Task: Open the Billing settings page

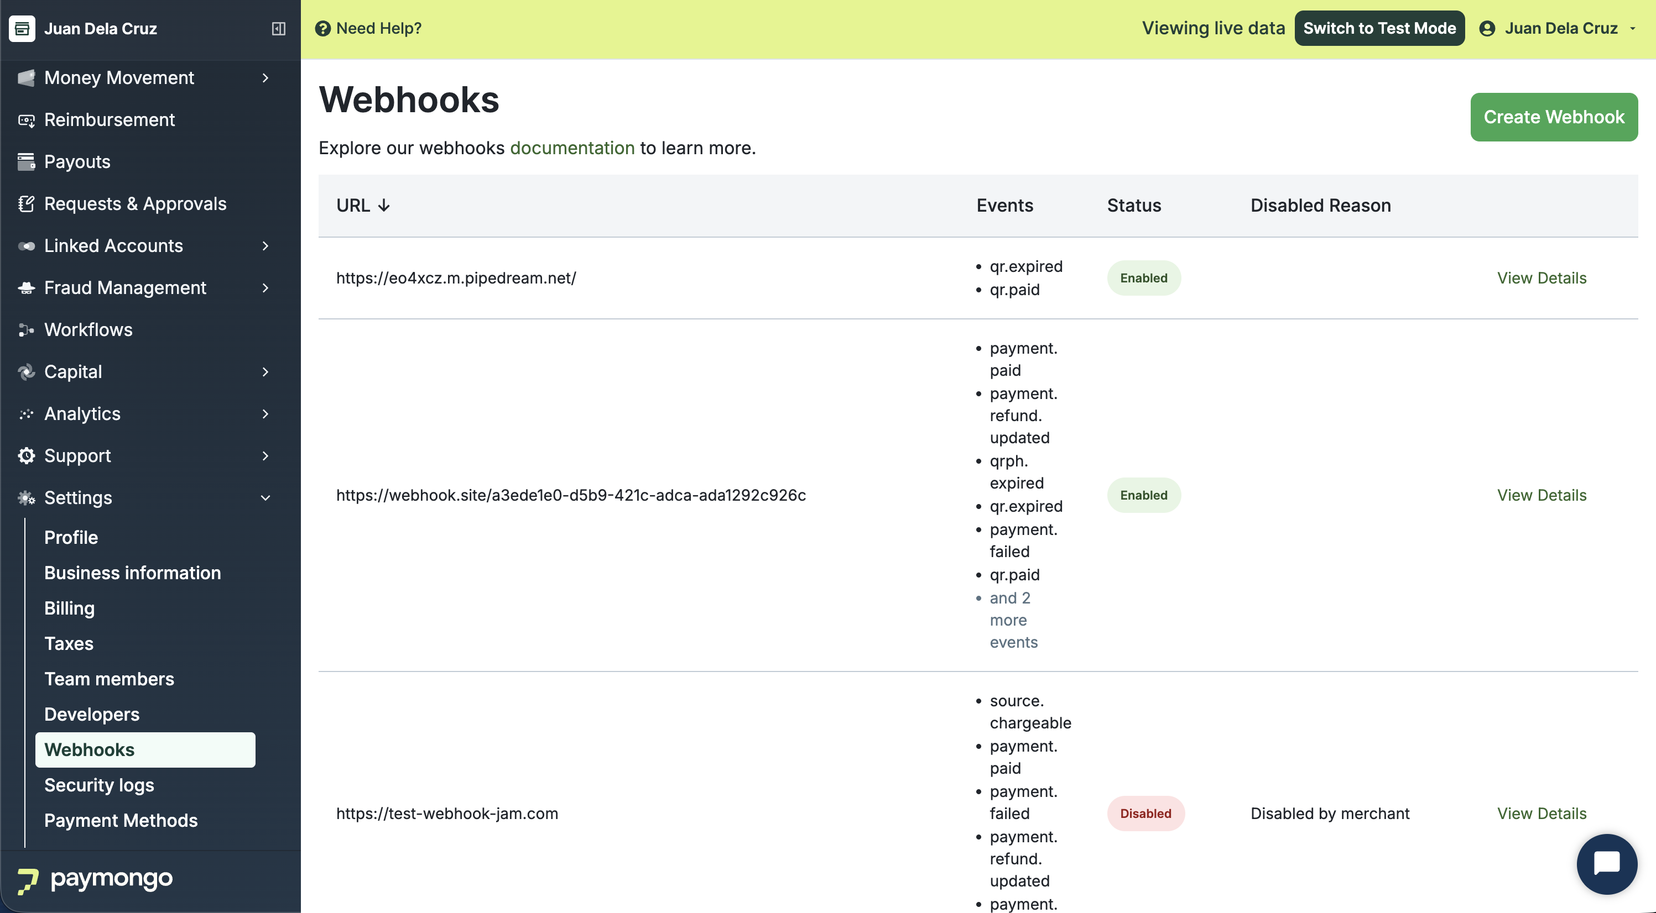Action: point(70,608)
